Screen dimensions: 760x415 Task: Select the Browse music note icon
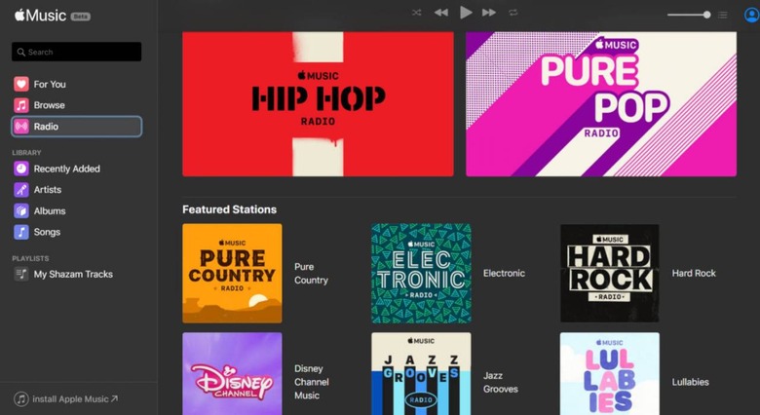click(21, 105)
